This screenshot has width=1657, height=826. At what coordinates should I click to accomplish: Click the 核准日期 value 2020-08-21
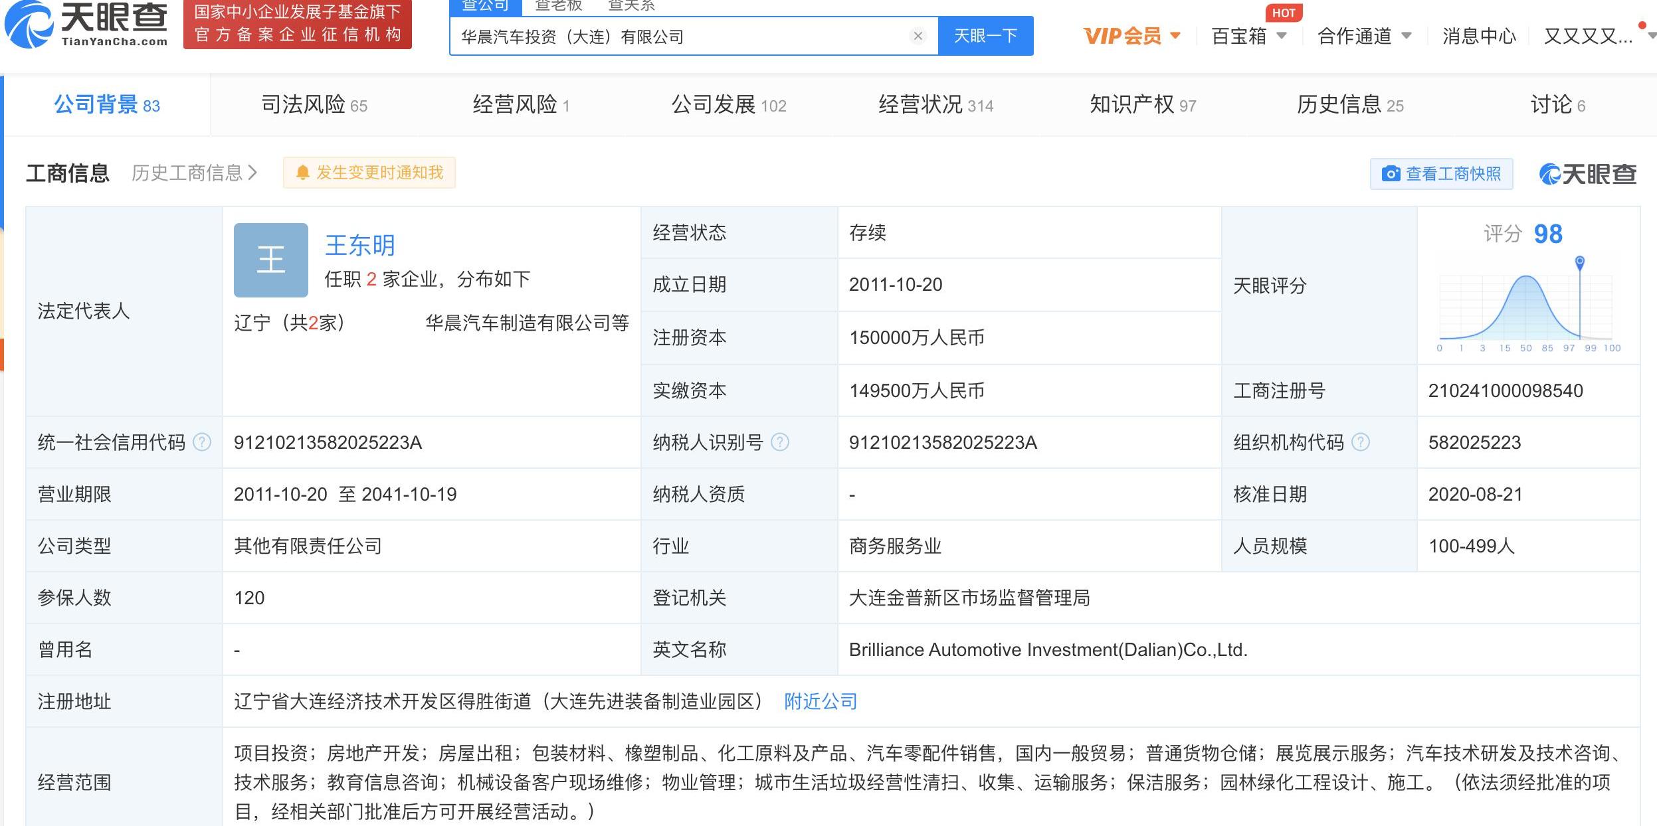1475,494
